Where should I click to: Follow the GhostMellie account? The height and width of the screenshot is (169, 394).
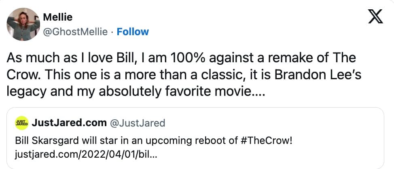click(133, 32)
